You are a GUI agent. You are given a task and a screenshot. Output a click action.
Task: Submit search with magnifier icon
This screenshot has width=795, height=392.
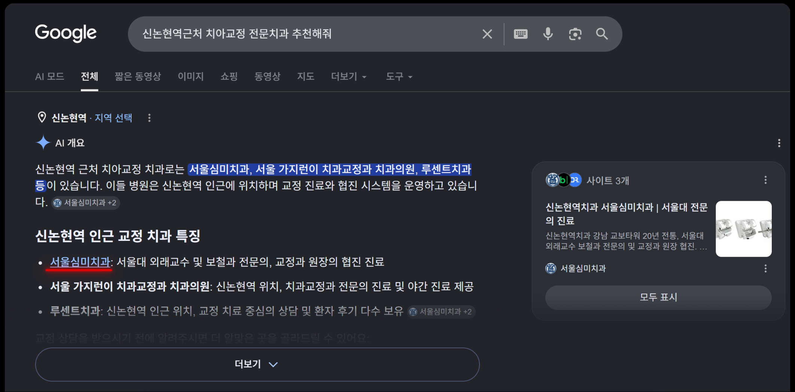tap(602, 34)
